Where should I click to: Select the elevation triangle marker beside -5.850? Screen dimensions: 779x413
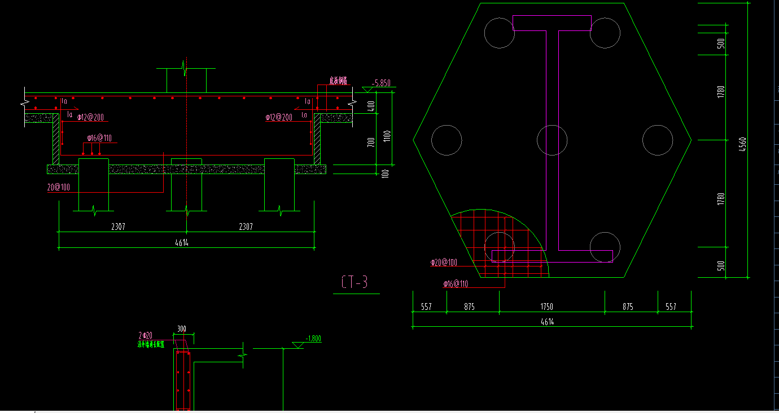point(366,90)
